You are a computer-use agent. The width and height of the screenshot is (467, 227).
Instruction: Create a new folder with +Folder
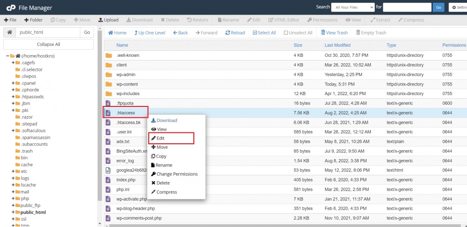click(x=33, y=20)
